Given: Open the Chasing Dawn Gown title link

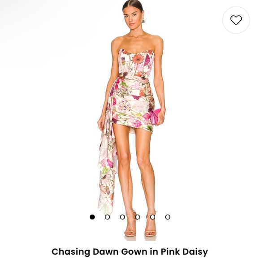Looking at the screenshot, I should coord(130,252).
